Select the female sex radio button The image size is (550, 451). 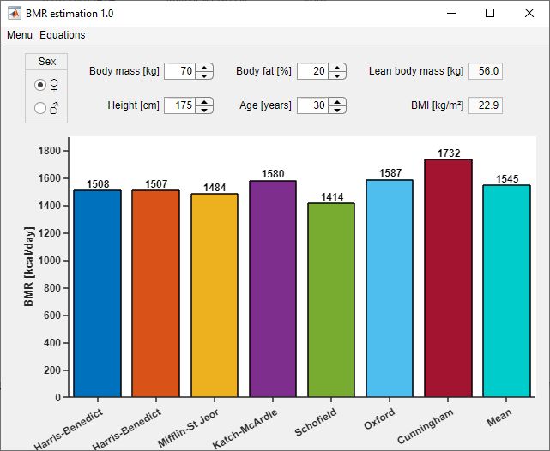40,85
